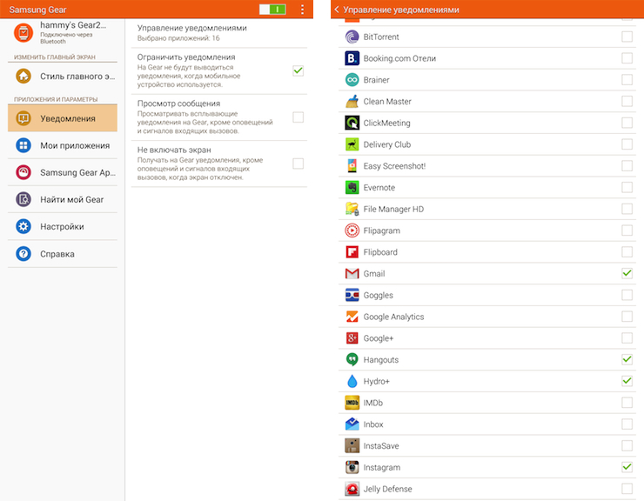Check the Brainer notification checkbox
The image size is (644, 501).
point(627,79)
